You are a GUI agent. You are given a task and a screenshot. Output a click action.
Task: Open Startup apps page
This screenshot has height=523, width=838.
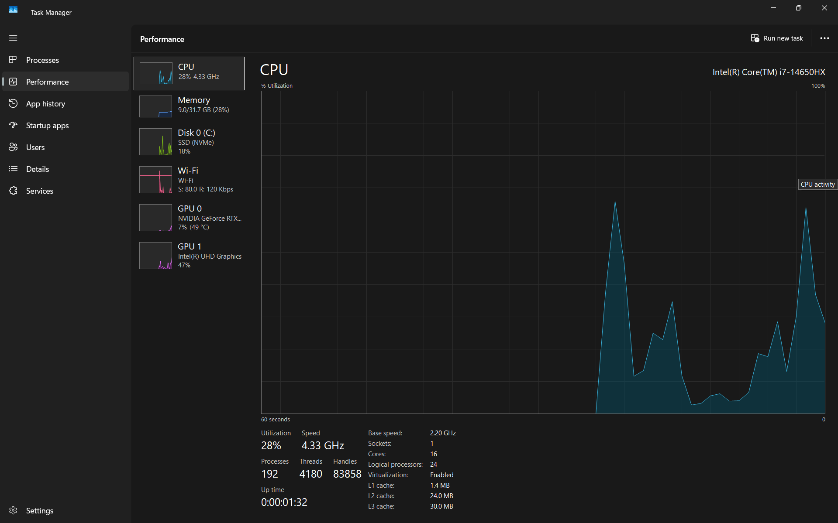(x=66, y=125)
